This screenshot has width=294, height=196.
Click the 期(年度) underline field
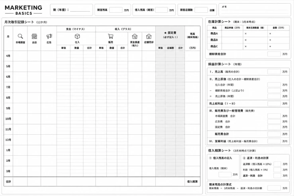[x=80, y=10]
